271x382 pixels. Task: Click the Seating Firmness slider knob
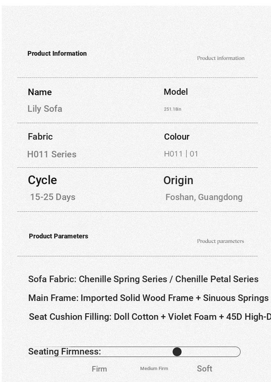click(x=177, y=352)
